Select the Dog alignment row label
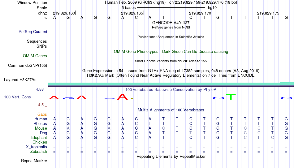This screenshot has height=168, width=294. pyautogui.click(x=44, y=133)
